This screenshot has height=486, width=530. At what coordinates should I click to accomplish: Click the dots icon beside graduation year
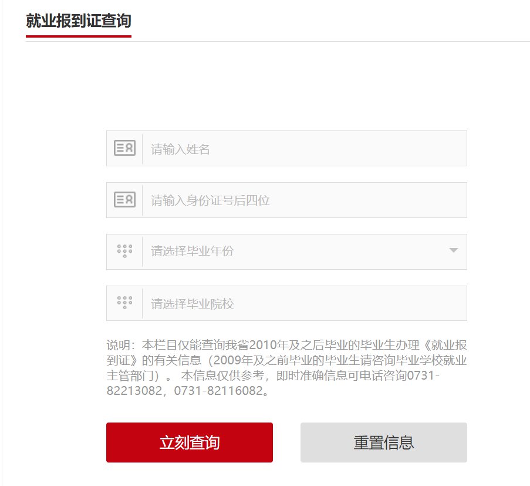click(124, 251)
